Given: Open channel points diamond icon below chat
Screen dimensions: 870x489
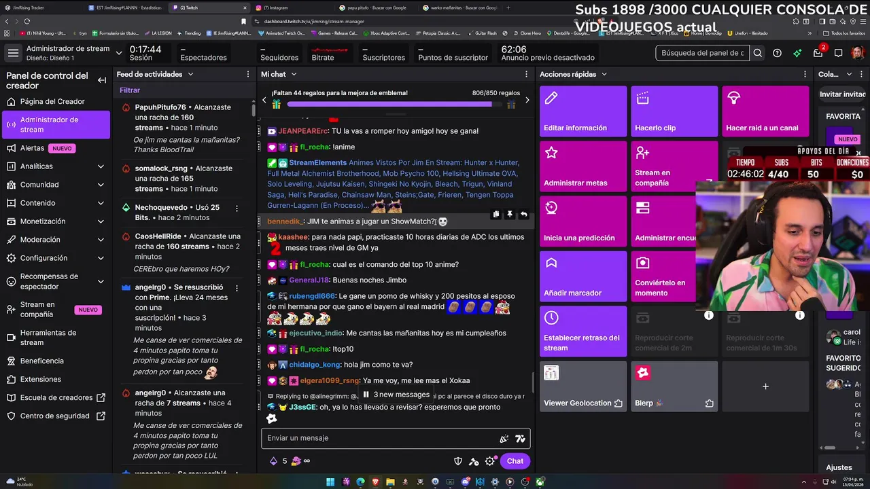Looking at the screenshot, I should point(273,461).
